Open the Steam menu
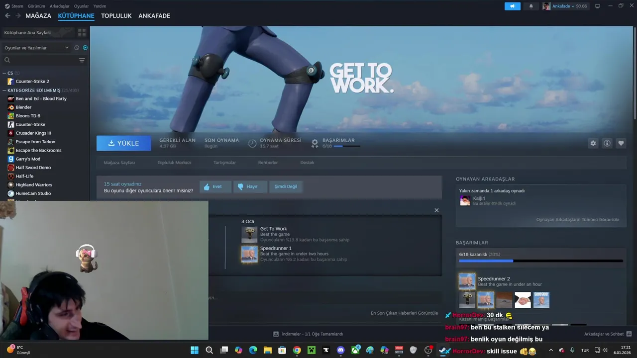 [14, 6]
